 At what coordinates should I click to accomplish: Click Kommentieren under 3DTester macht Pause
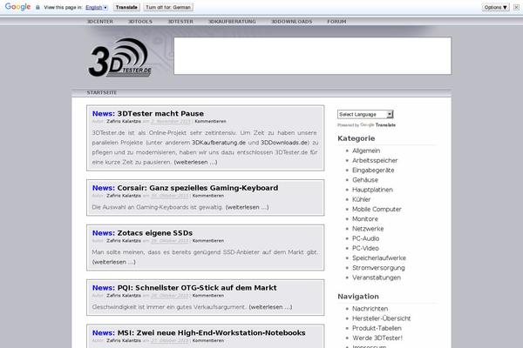(210, 121)
